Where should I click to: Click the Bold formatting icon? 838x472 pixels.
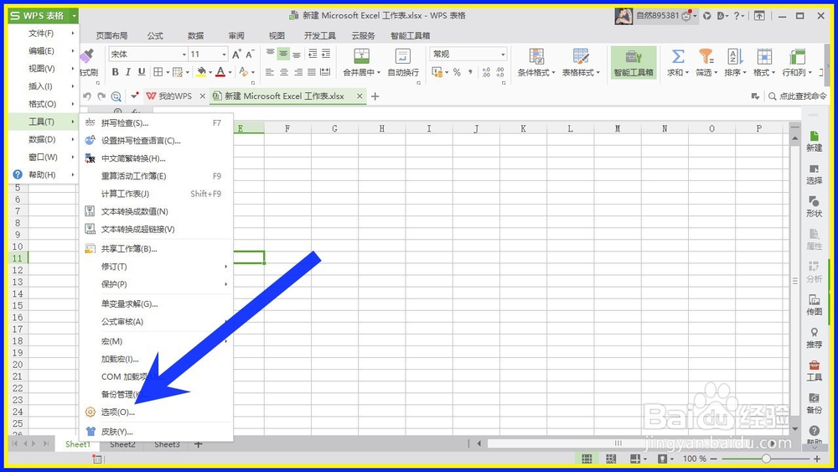tap(115, 72)
